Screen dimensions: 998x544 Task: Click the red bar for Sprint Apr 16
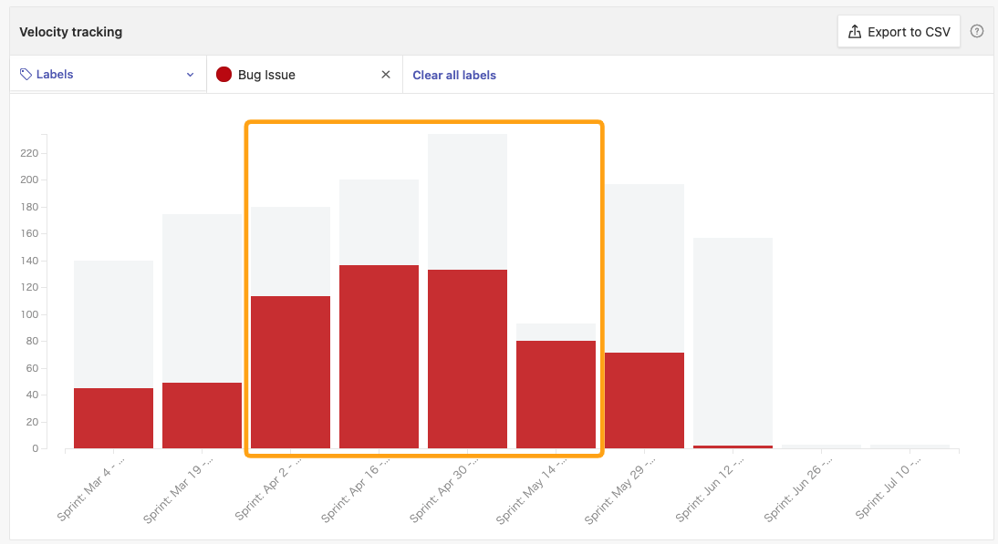point(379,356)
